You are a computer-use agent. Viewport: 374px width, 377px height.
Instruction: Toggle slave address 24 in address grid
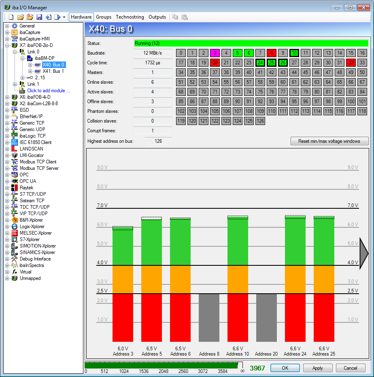(x=260, y=63)
